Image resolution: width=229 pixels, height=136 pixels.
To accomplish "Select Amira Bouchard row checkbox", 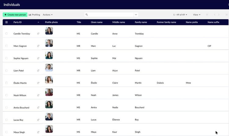I will (x=6, y=108).
